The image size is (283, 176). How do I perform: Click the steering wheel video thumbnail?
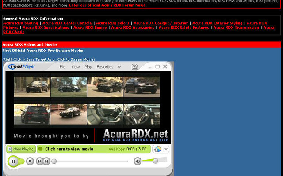141,114
